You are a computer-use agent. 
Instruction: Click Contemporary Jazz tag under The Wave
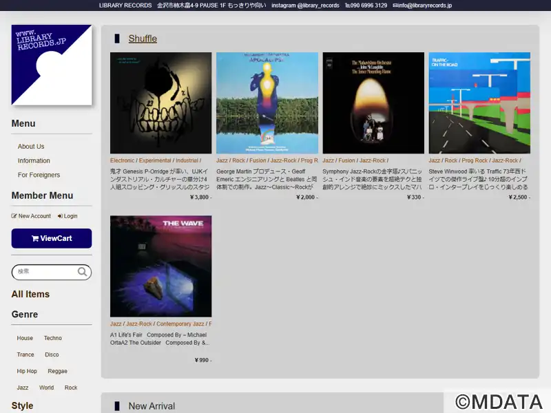click(180, 324)
